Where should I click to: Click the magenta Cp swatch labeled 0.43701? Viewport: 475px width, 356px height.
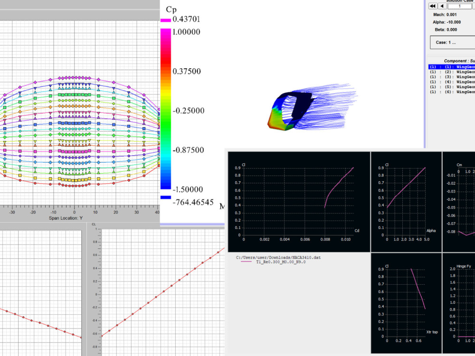tap(165, 20)
